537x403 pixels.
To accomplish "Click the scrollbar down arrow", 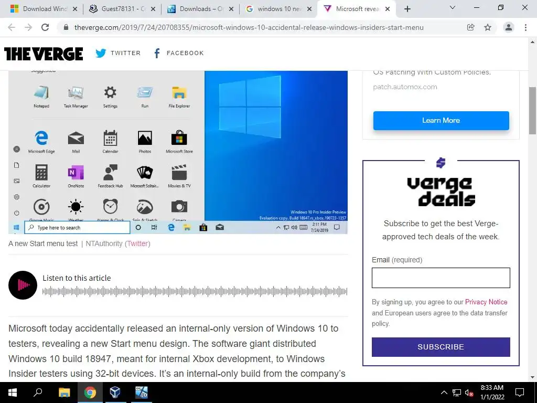I will pos(533,377).
